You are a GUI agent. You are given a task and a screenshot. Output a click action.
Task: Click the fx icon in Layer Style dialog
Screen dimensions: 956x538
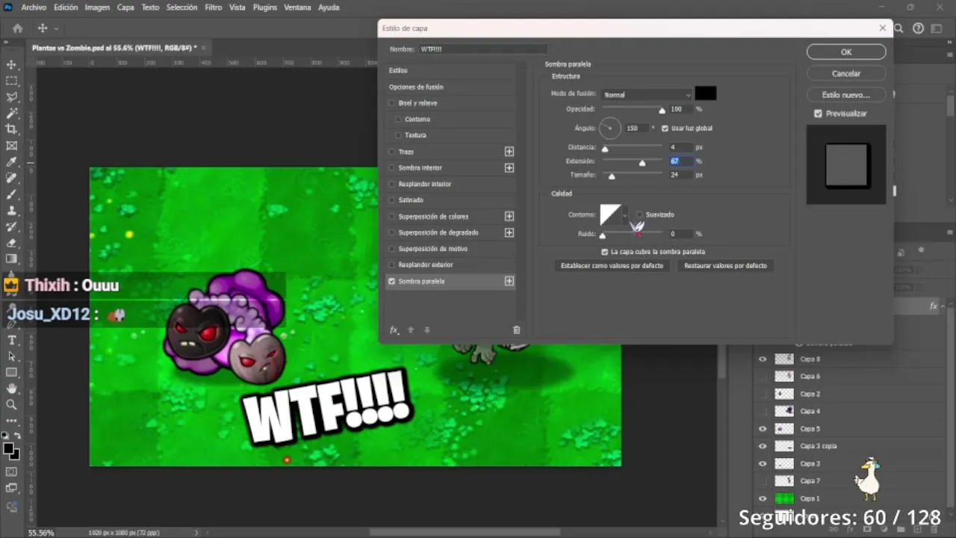click(x=394, y=330)
